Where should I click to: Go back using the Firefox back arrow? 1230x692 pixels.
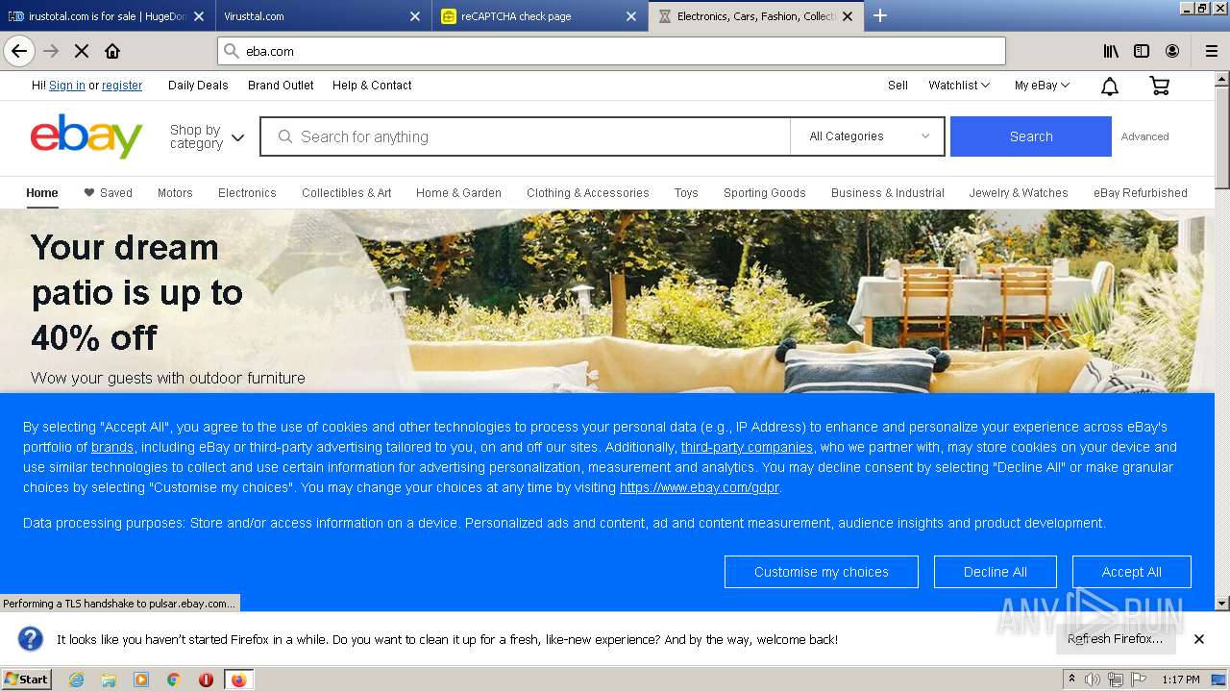pyautogui.click(x=19, y=51)
